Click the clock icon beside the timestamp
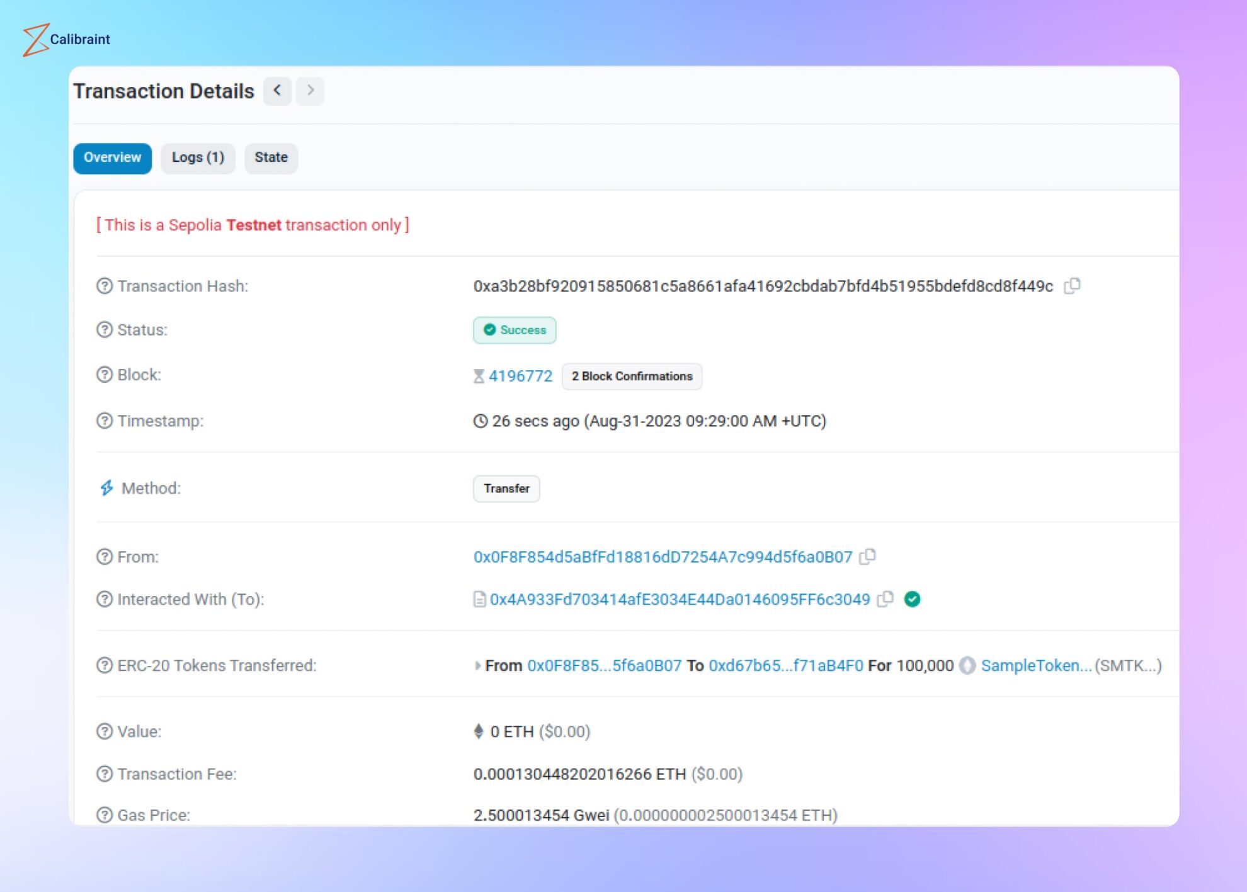 (x=479, y=421)
